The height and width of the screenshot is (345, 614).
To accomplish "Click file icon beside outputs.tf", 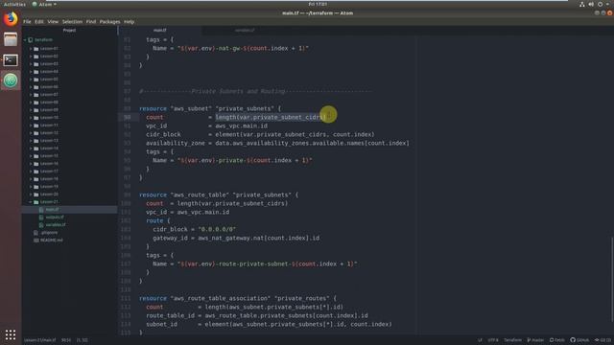I will point(41,218).
